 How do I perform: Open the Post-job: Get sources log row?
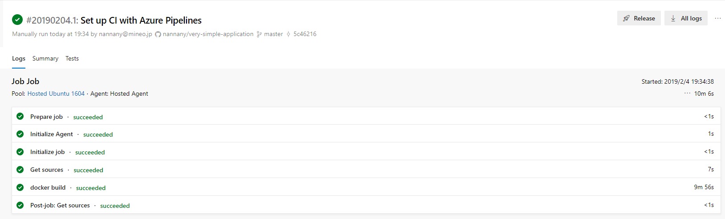[60, 205]
